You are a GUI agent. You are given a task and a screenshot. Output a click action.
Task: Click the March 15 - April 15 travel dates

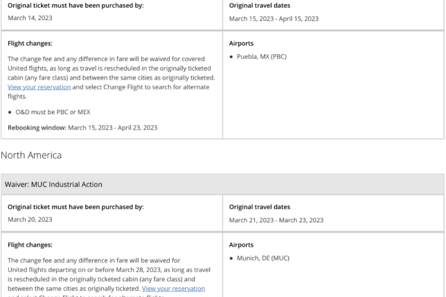click(x=274, y=19)
